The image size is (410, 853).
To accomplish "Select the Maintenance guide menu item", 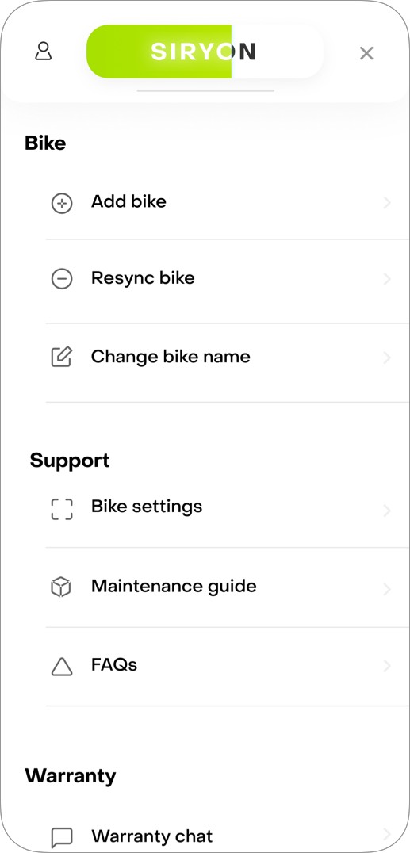I will pyautogui.click(x=227, y=587).
